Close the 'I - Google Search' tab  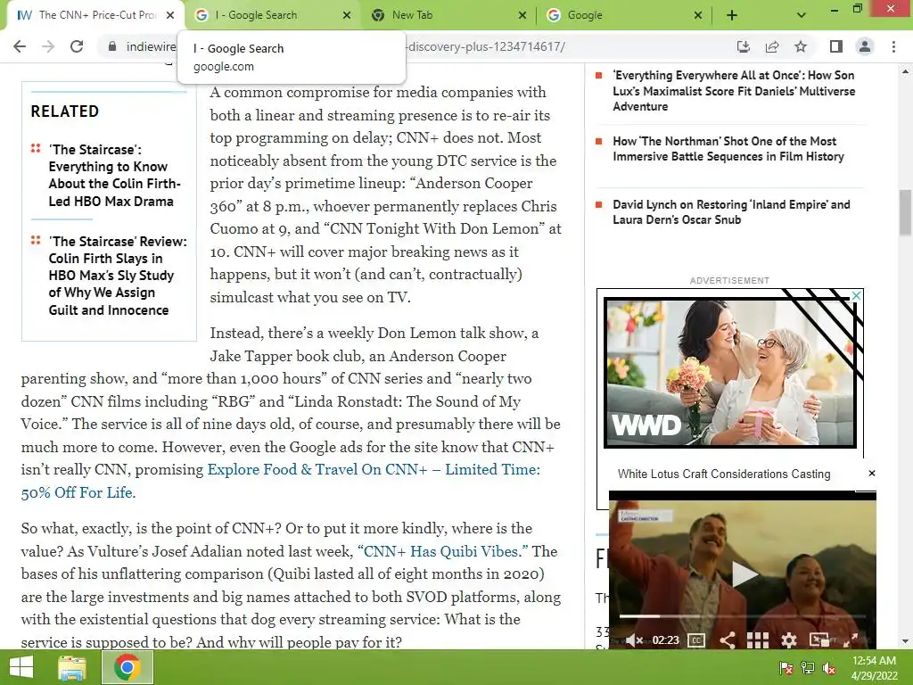[347, 16]
